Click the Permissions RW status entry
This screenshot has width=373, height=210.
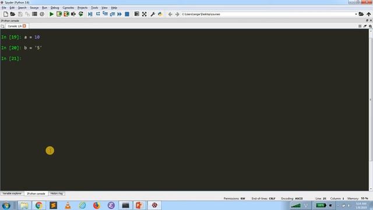tap(234, 198)
